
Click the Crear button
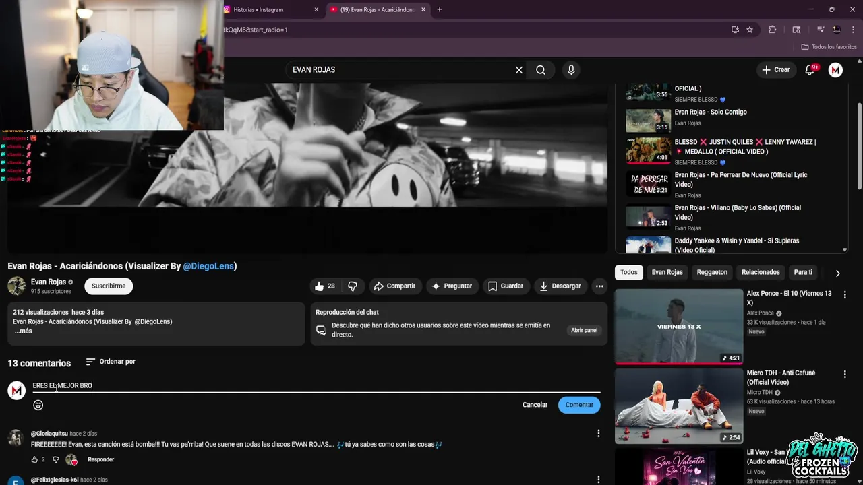775,70
